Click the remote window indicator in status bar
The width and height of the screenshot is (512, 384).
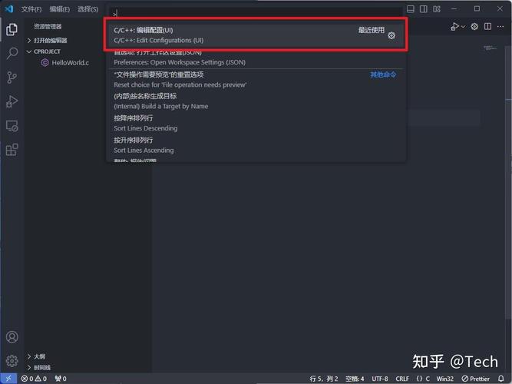(x=8, y=379)
